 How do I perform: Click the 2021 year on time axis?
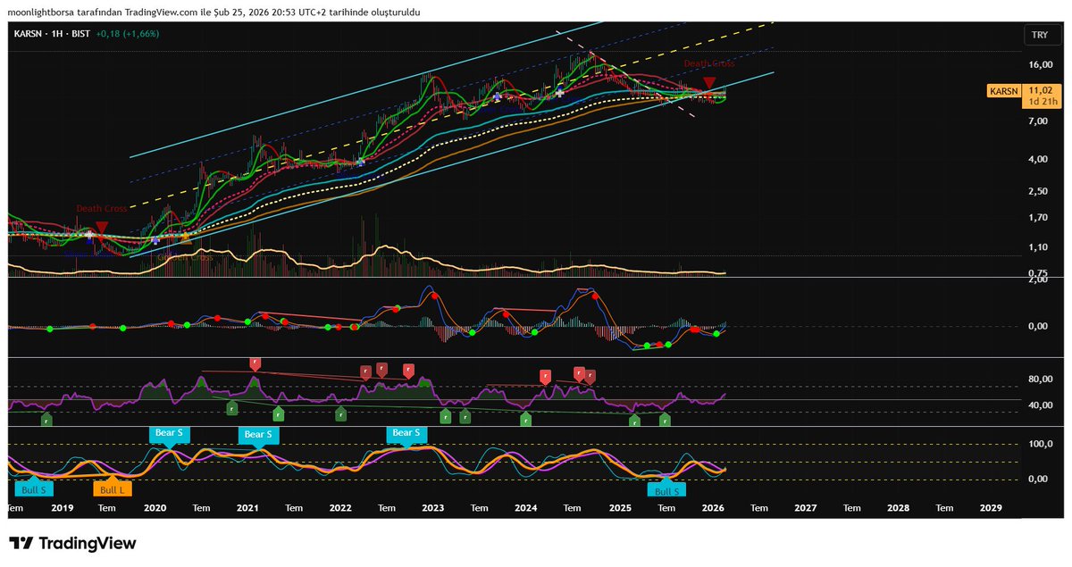click(x=247, y=507)
